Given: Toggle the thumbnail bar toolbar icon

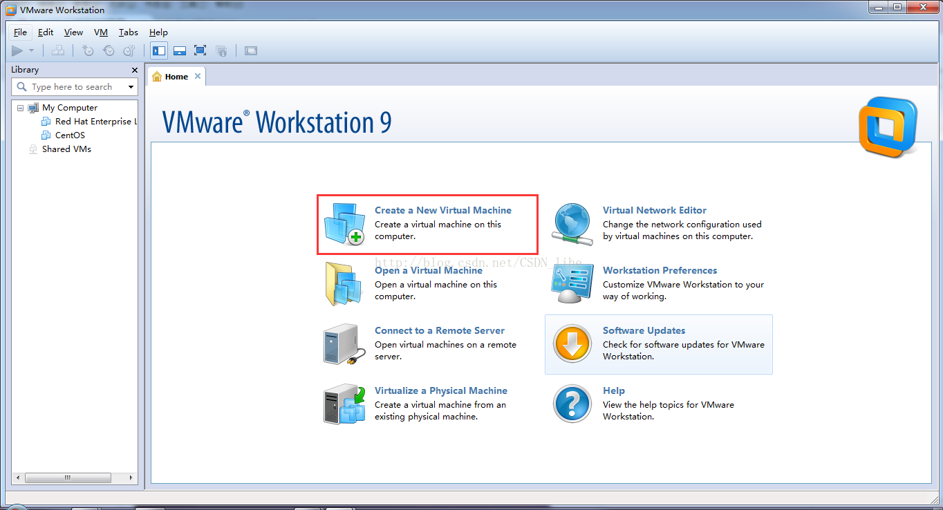Looking at the screenshot, I should click(x=180, y=50).
